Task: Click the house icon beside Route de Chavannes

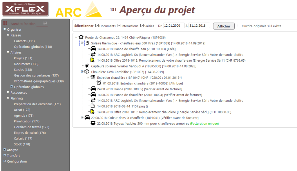Action: tap(81, 37)
